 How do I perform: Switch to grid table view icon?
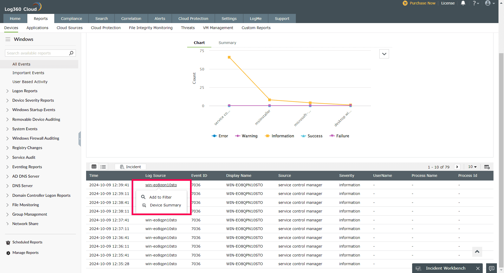coord(94,167)
